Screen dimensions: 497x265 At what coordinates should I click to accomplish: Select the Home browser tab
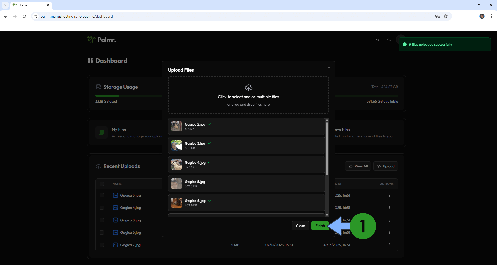(31, 5)
